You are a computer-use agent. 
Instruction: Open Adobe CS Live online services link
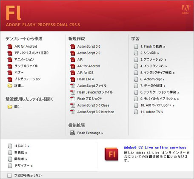(x=155, y=148)
